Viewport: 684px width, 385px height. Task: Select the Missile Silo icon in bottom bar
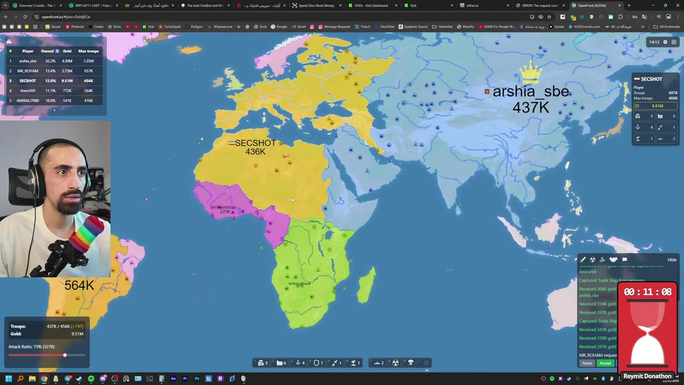pos(335,363)
